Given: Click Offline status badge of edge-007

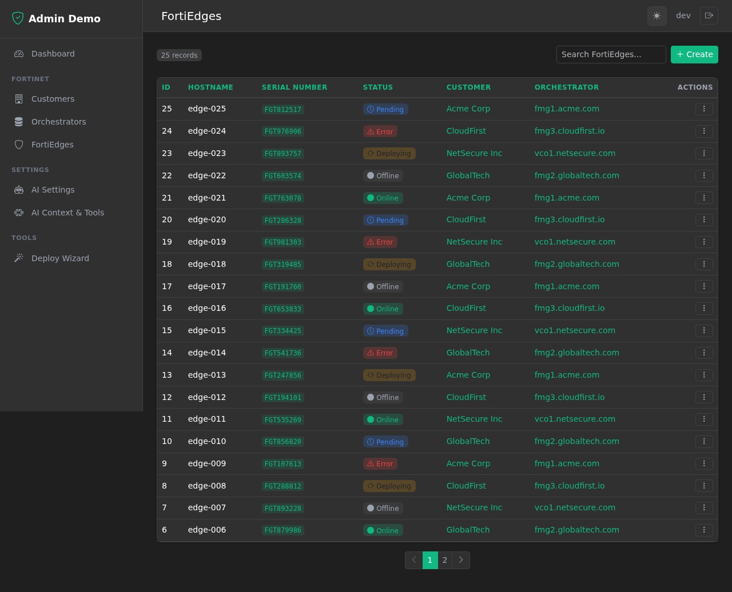Looking at the screenshot, I should coord(383,508).
